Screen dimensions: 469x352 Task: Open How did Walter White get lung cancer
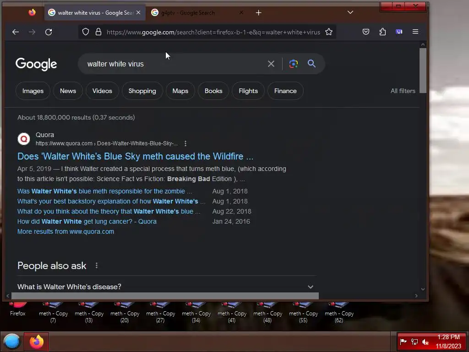[x=87, y=221]
